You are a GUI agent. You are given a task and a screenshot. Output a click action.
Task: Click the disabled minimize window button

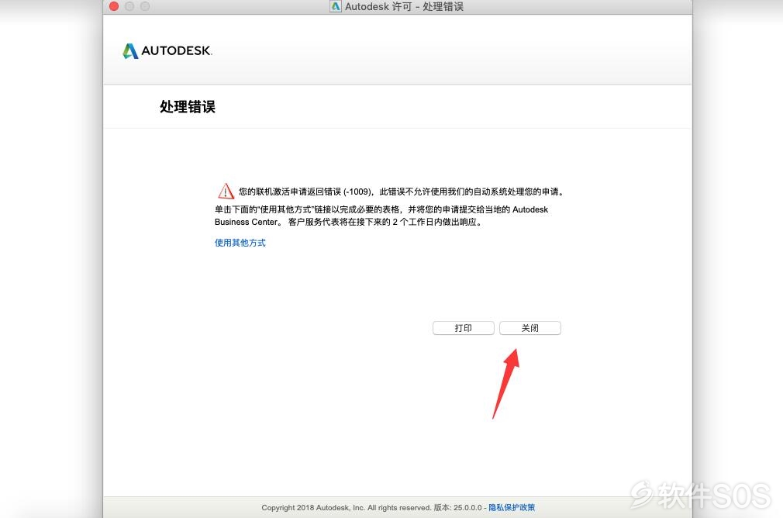tap(129, 6)
